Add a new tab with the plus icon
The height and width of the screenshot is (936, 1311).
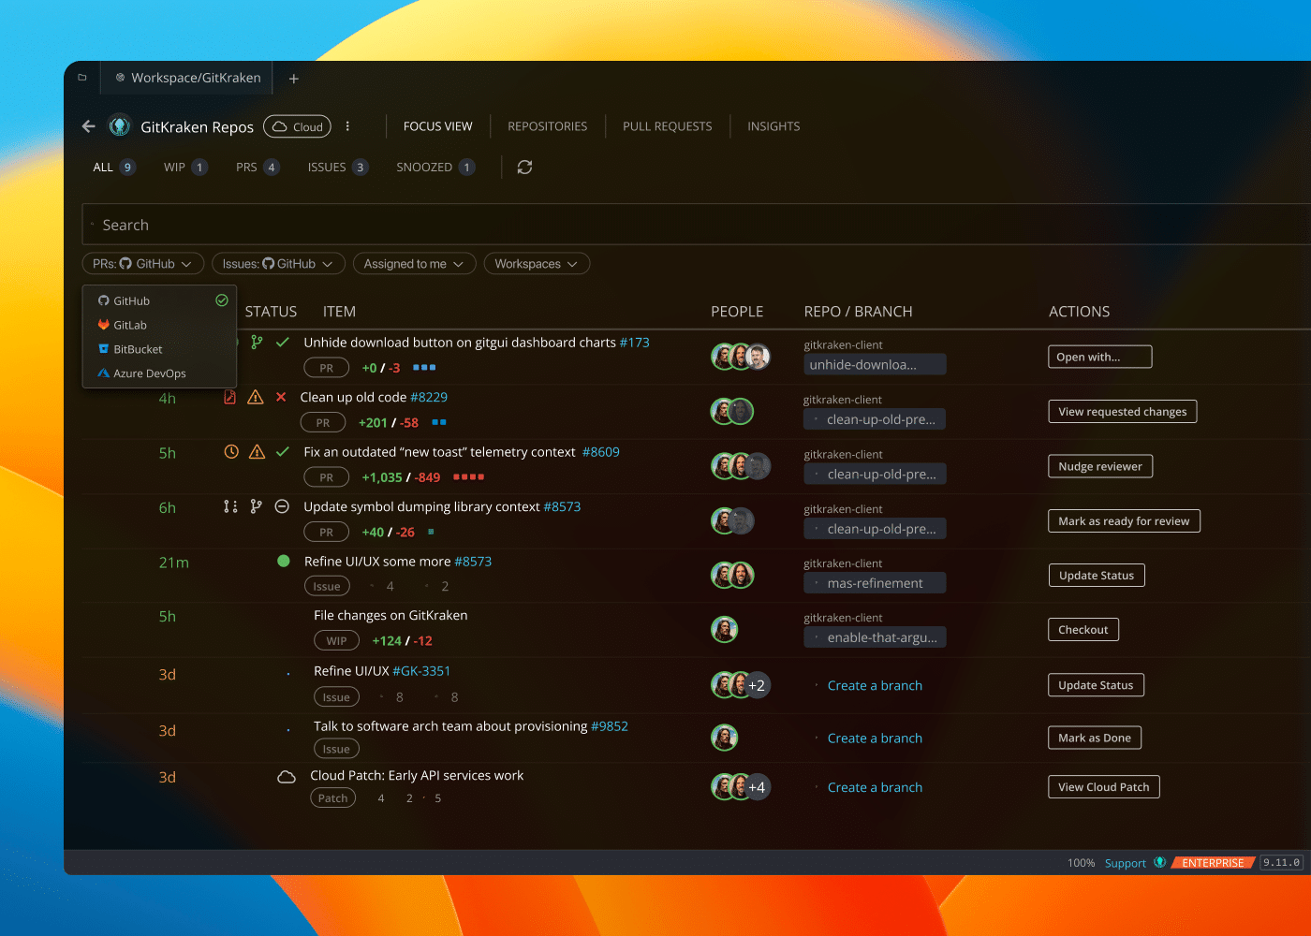[x=294, y=79]
